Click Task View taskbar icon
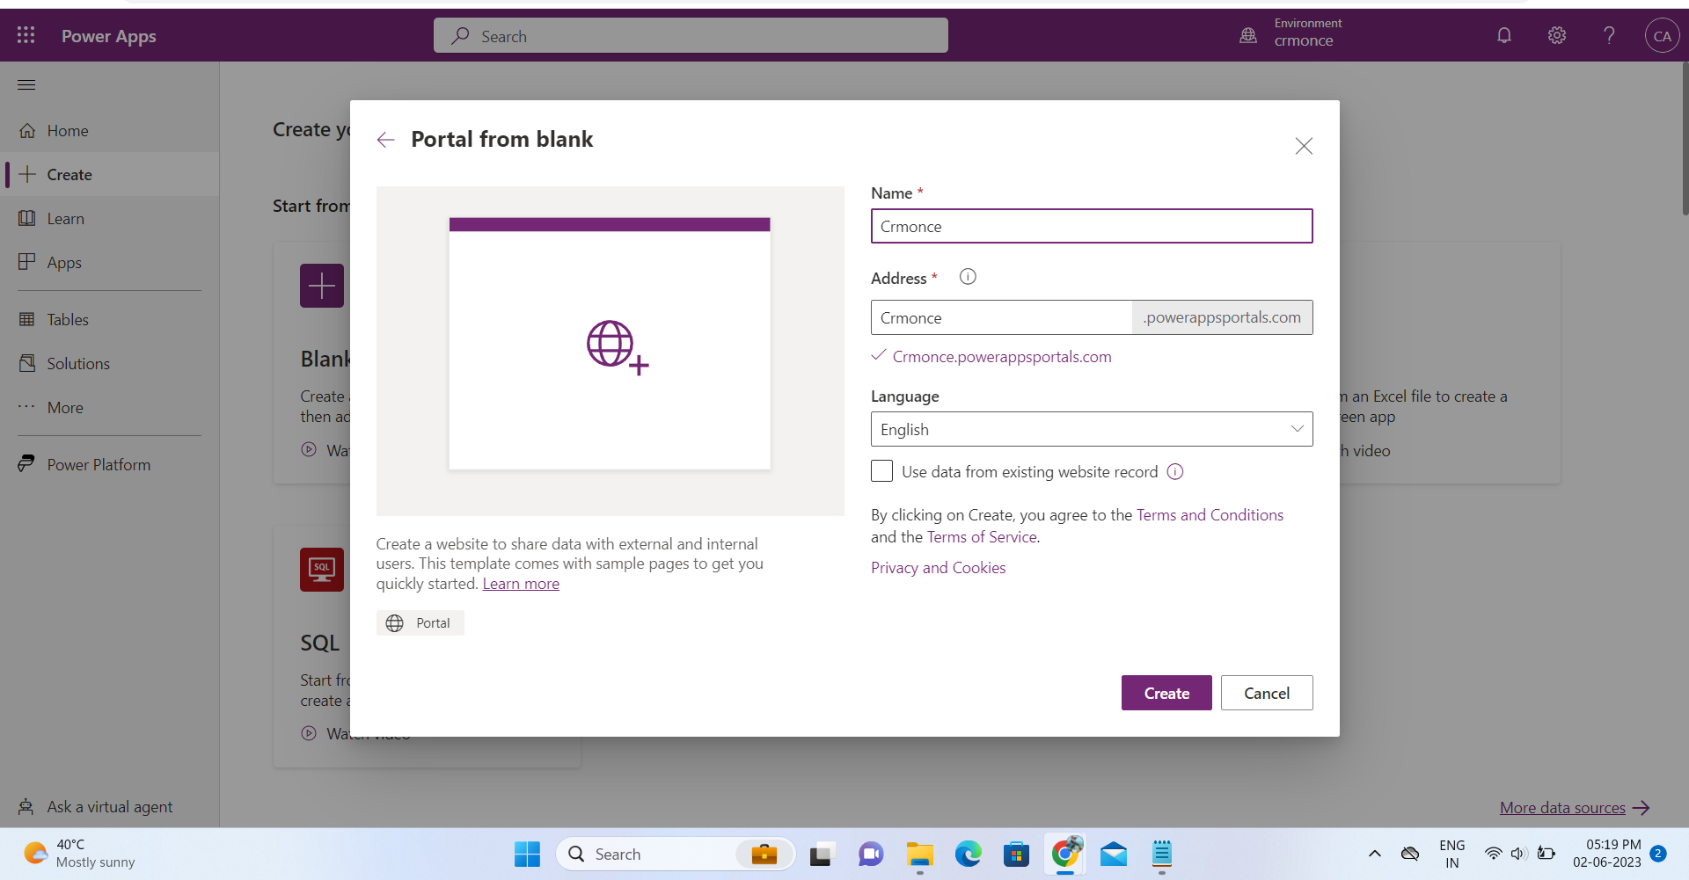Screen dimensions: 1689x880 tap(822, 854)
